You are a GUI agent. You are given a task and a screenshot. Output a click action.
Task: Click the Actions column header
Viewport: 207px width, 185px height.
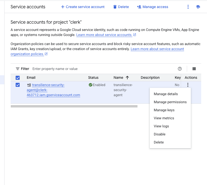pyautogui.click(x=191, y=78)
